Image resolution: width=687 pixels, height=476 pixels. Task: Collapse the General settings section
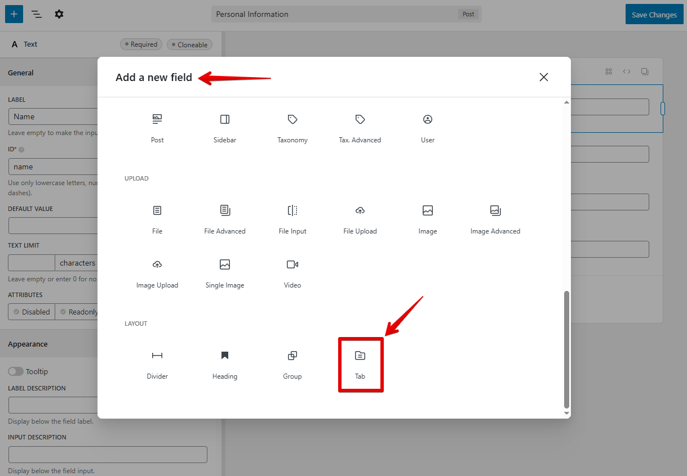(21, 73)
